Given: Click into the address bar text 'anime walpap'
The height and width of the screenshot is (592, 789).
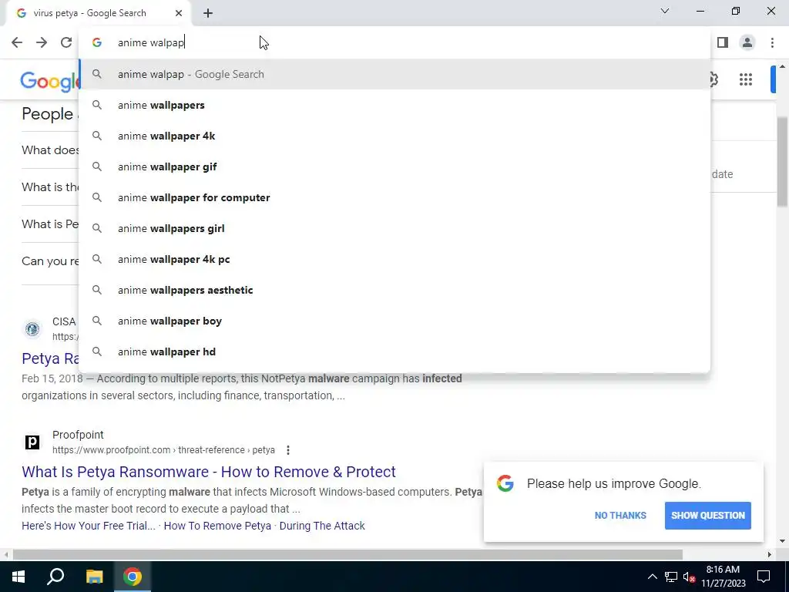Looking at the screenshot, I should click(151, 43).
